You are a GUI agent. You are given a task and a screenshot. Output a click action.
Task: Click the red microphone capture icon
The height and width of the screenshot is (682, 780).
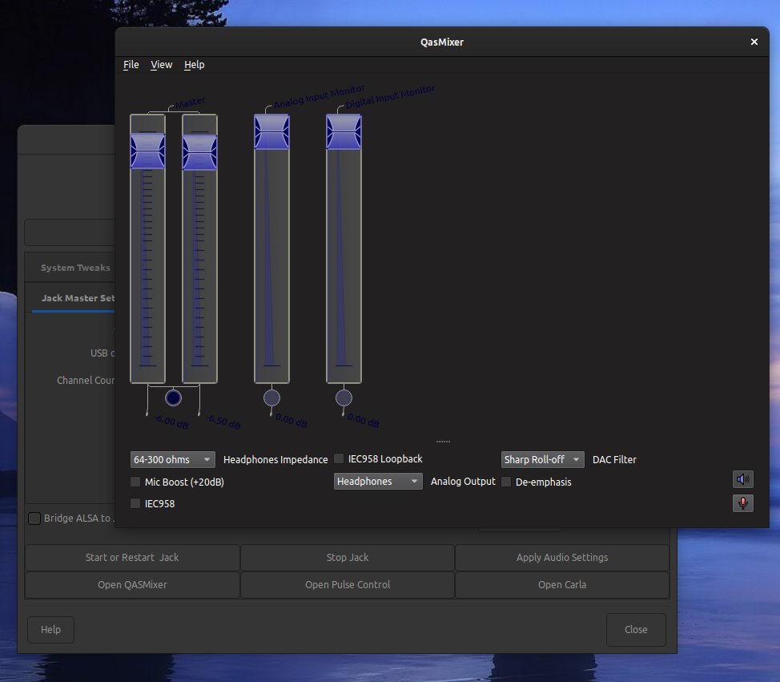tap(742, 503)
